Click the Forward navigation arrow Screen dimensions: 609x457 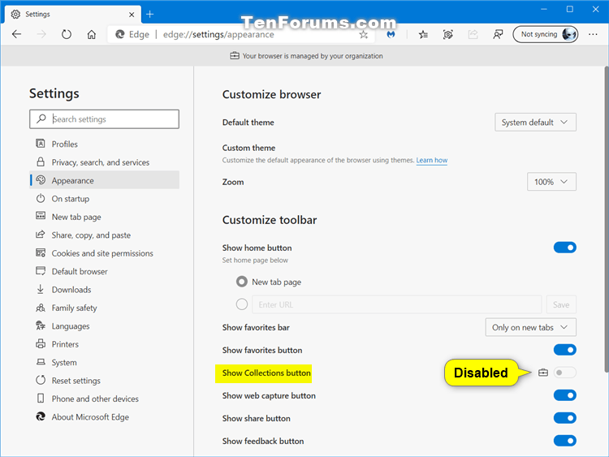click(41, 35)
